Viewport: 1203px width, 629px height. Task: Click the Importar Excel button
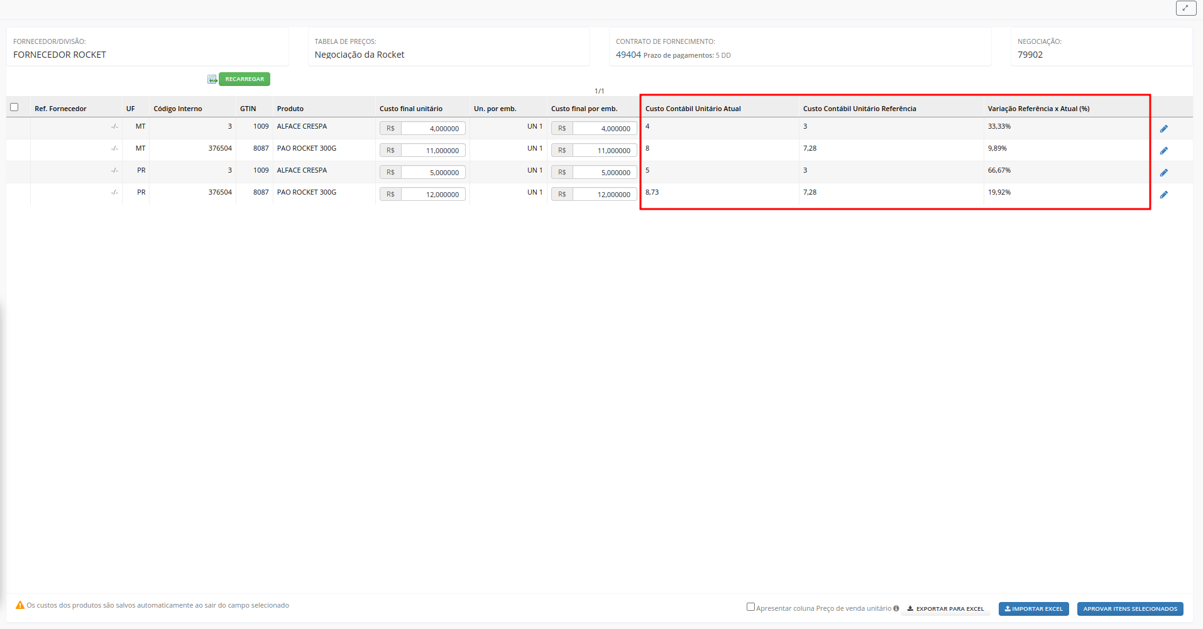[x=1033, y=609]
